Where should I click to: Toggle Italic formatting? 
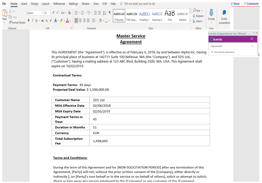[32, 20]
